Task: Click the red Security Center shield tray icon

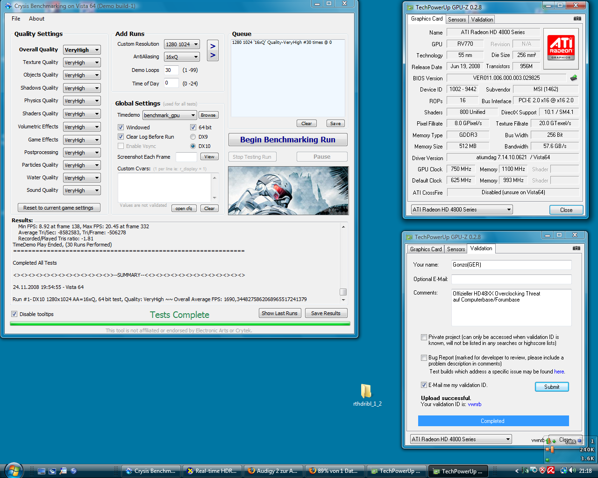Action: click(542, 471)
